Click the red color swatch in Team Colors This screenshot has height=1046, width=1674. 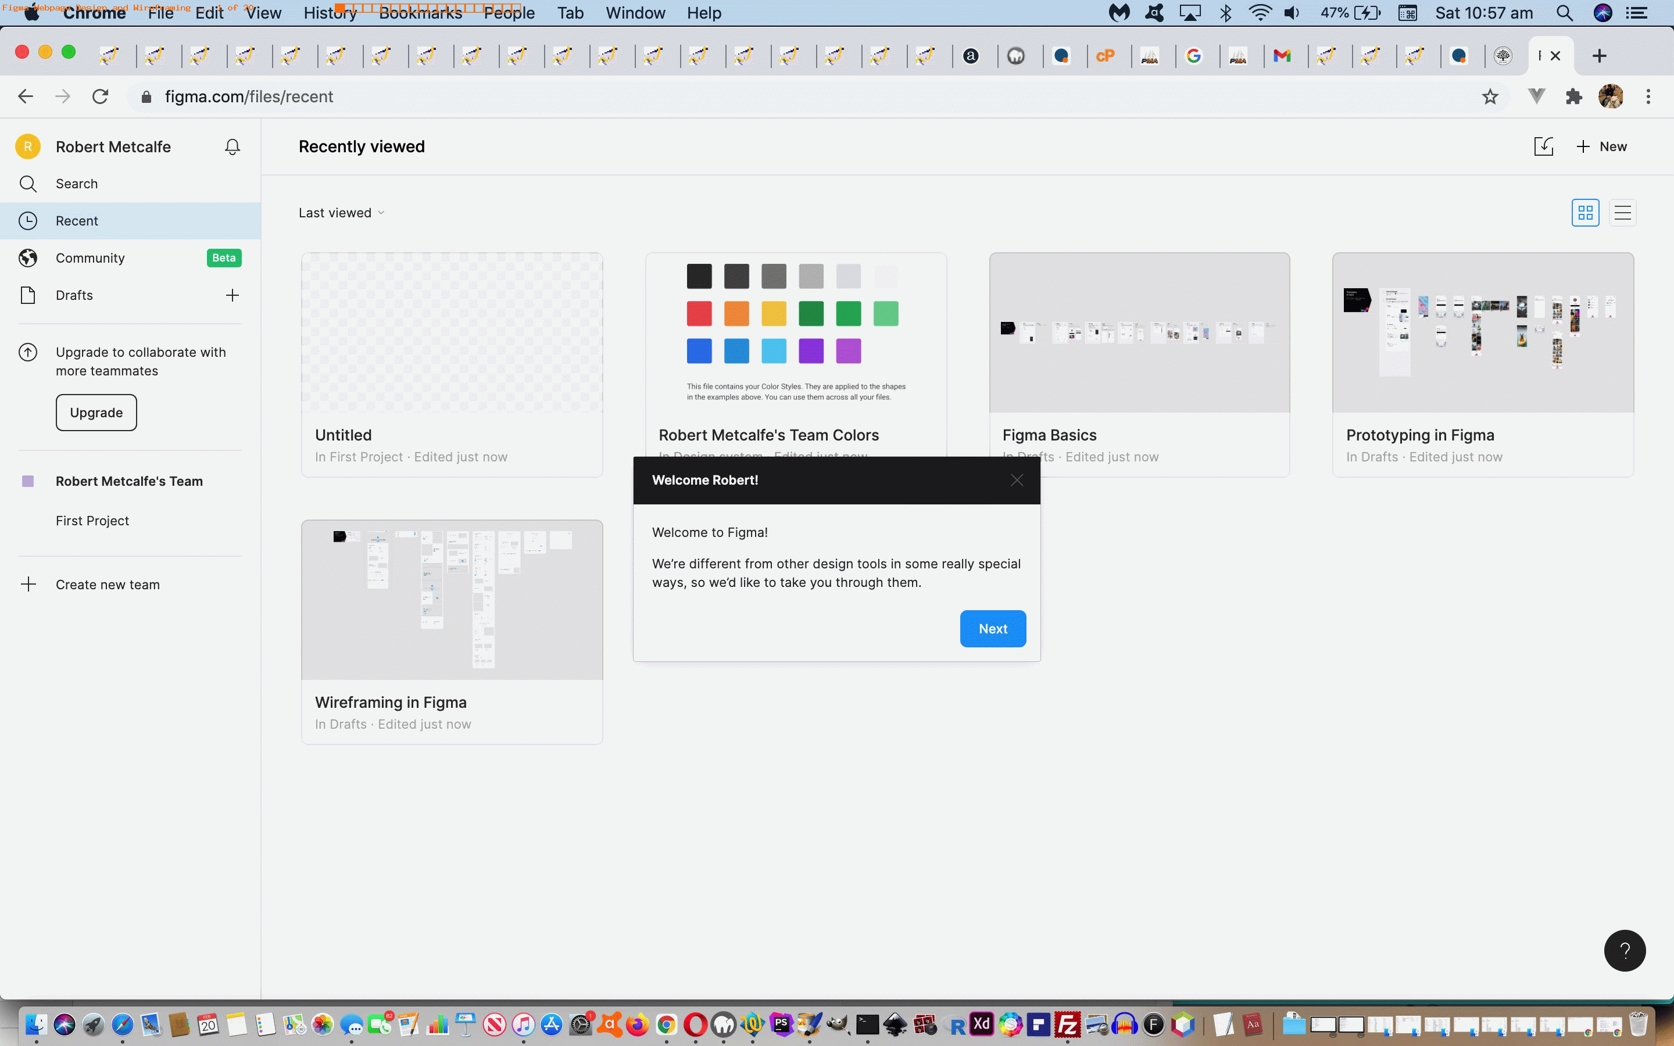(x=699, y=313)
